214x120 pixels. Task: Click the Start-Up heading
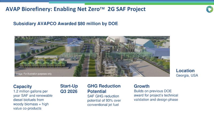pyautogui.click(x=69, y=86)
